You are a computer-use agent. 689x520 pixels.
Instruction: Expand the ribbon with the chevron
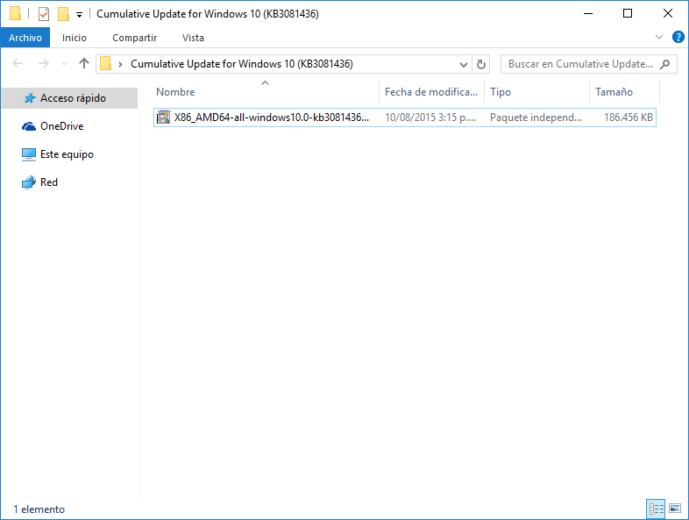[658, 37]
